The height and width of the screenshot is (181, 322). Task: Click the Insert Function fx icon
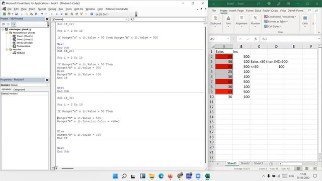point(255,39)
